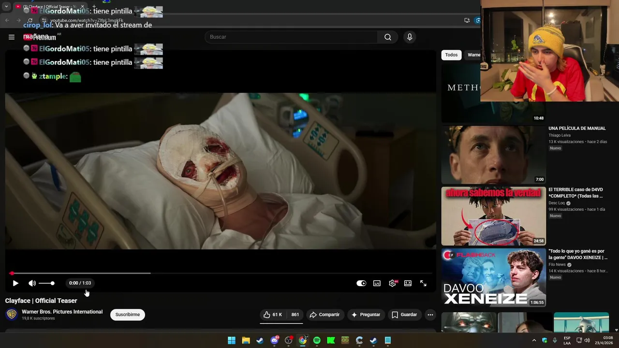Open the ESP LAA language switcher
The width and height of the screenshot is (619, 348).
567,340
